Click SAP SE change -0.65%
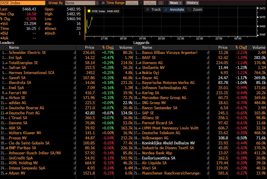The image size is (267, 179). pos(241,113)
